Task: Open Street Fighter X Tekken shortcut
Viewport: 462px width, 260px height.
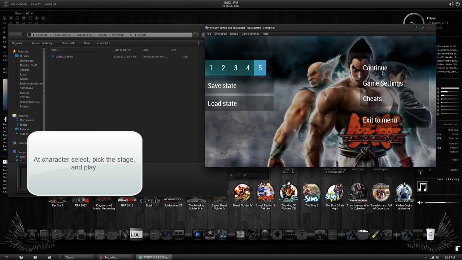Action: tap(265, 193)
